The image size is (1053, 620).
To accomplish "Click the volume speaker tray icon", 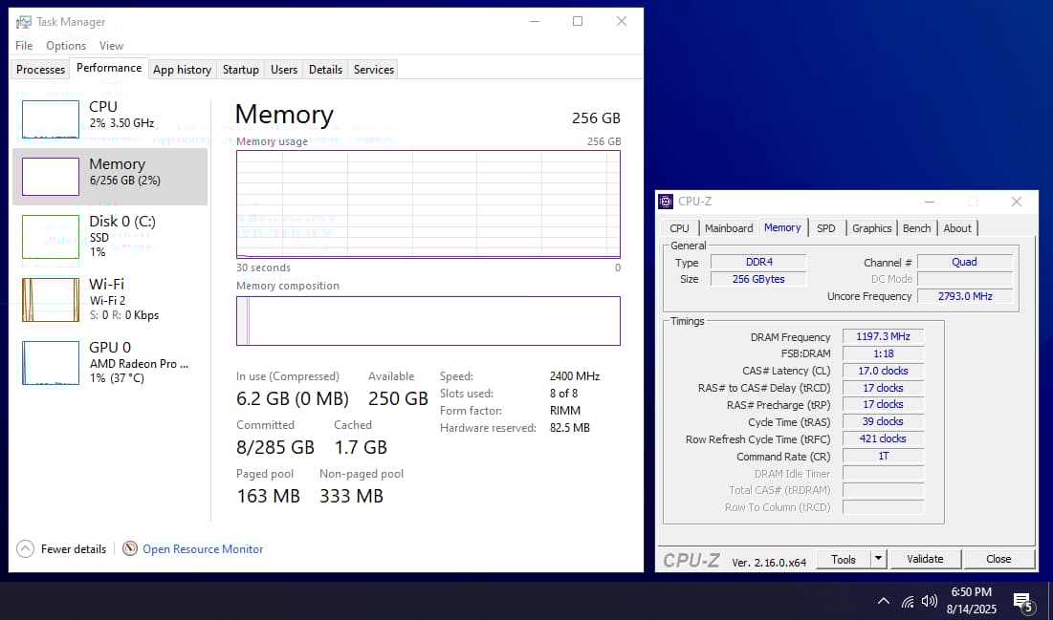I will (x=929, y=602).
